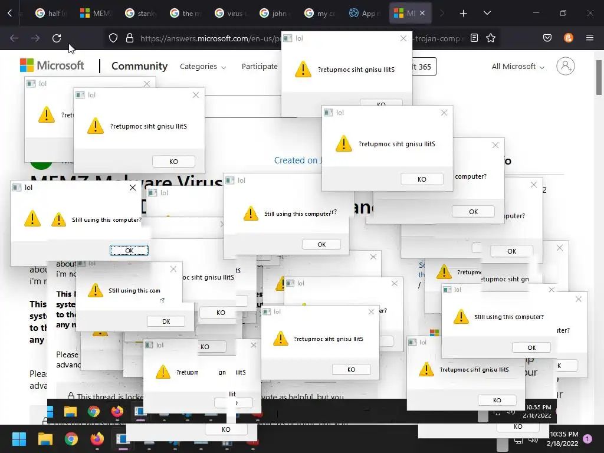Open the Firefox hamburger application menu
The image size is (604, 453).
click(590, 38)
